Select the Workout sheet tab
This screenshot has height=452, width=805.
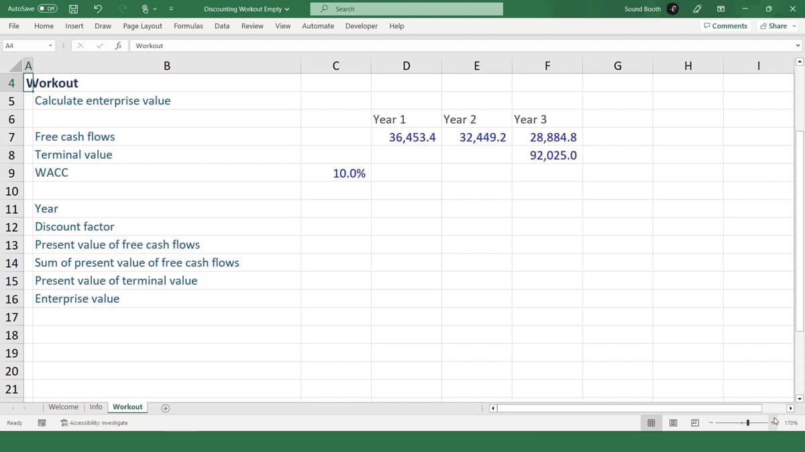(127, 407)
